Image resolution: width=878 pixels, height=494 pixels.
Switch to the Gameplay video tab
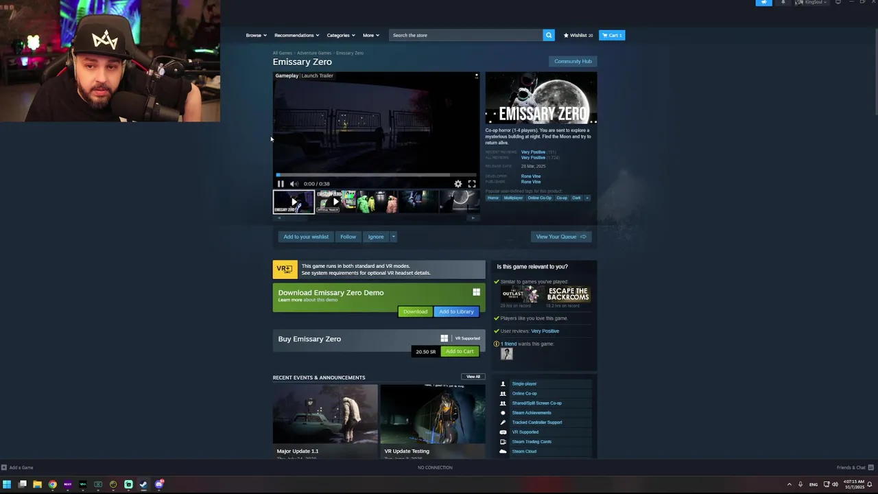pos(287,75)
